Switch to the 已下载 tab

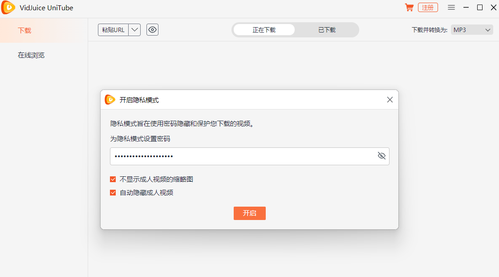pyautogui.click(x=327, y=30)
